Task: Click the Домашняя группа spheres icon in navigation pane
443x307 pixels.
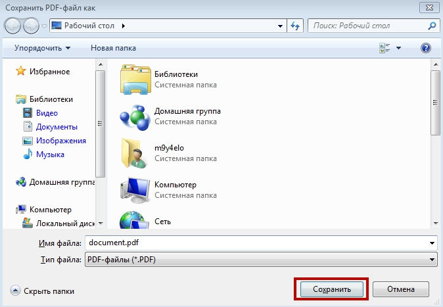Action: [x=21, y=182]
